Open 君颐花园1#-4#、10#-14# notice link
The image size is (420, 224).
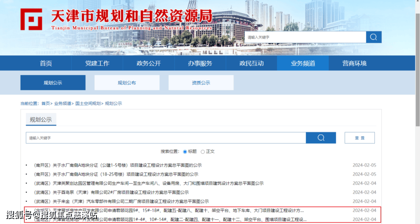[x=170, y=219]
